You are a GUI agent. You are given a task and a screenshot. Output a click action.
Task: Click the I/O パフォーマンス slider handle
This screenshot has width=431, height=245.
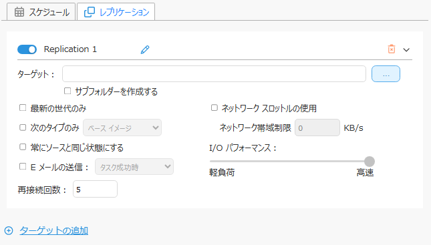click(x=370, y=162)
